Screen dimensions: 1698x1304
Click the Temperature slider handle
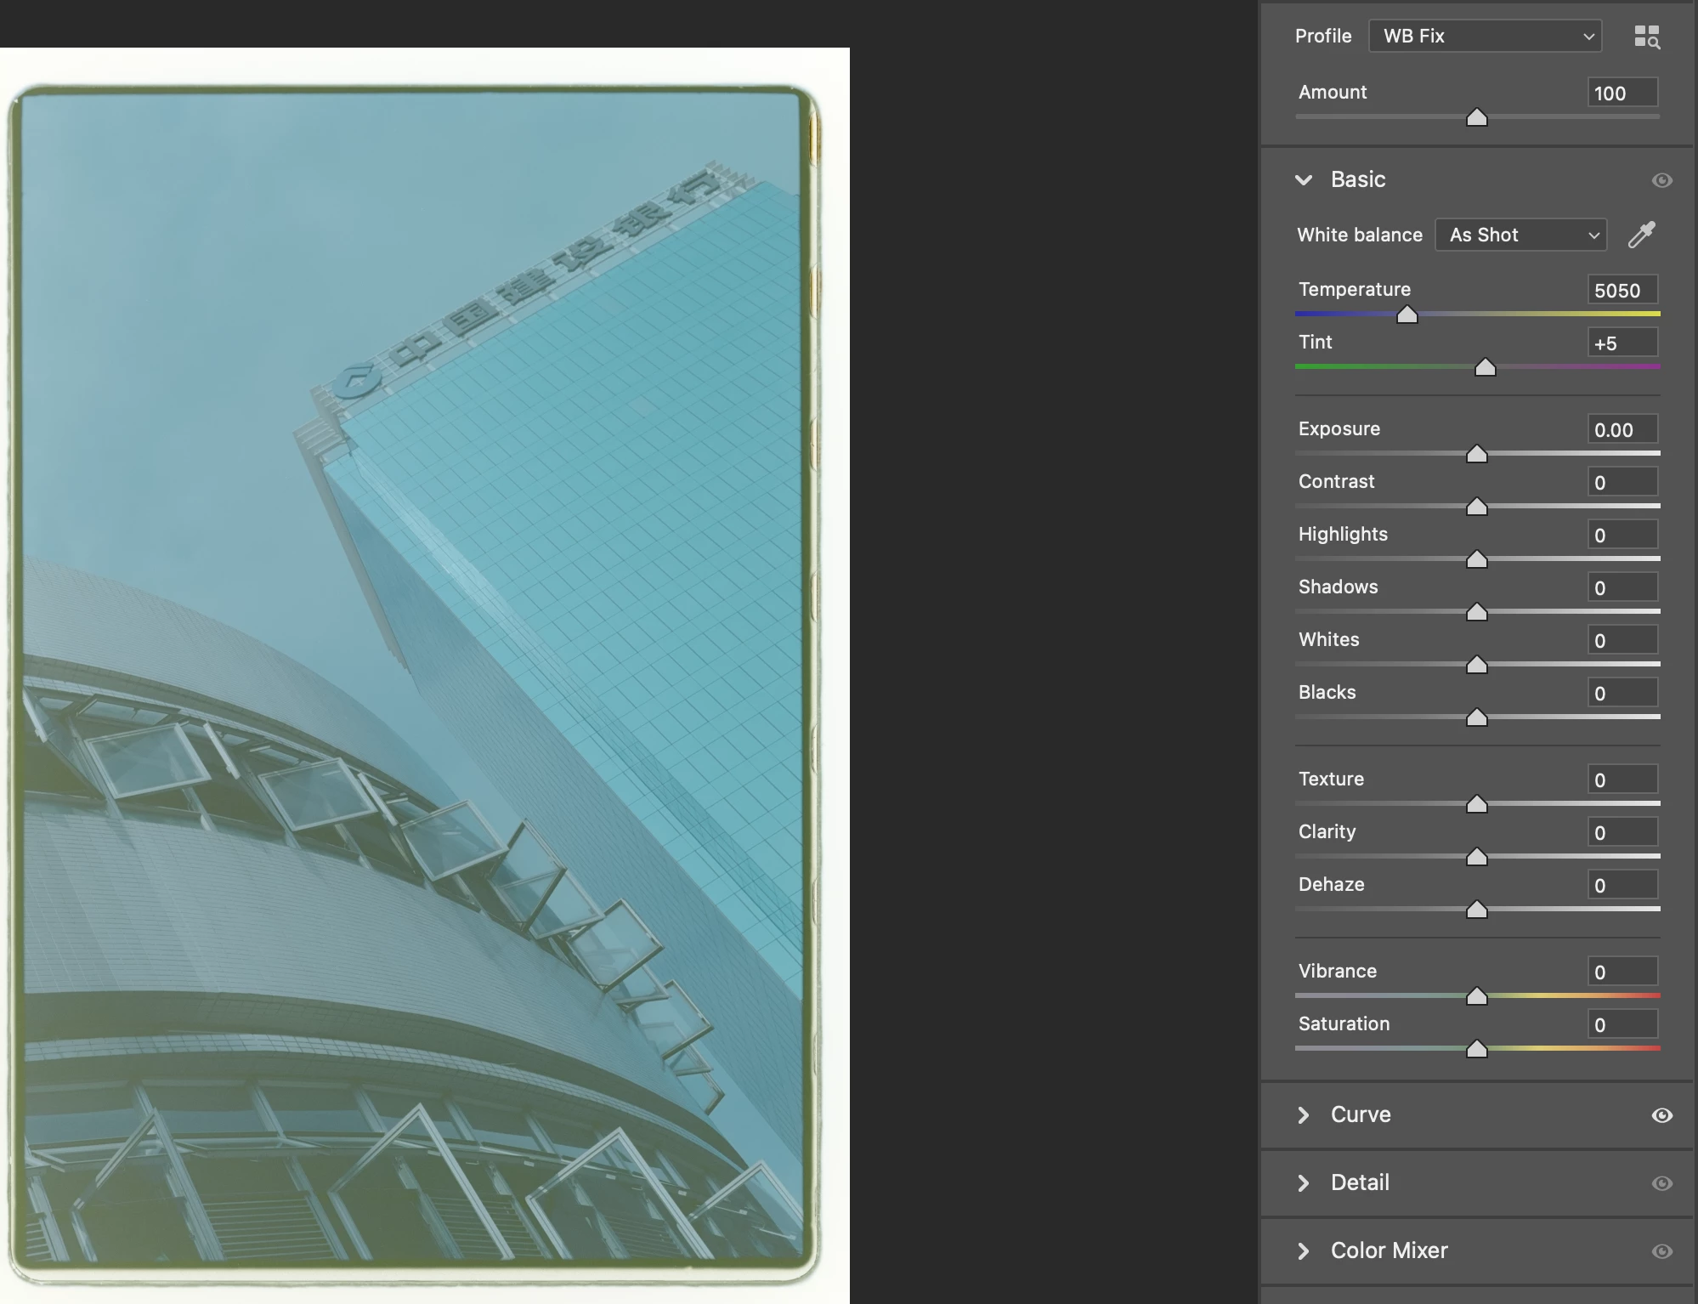coord(1407,315)
